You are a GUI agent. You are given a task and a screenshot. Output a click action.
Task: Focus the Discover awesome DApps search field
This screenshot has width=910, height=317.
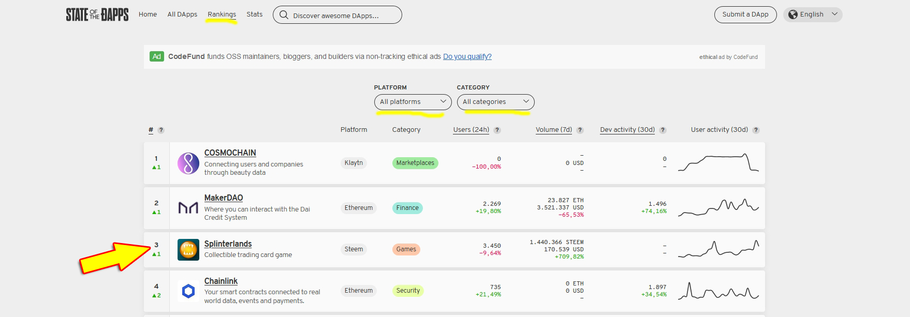point(342,16)
